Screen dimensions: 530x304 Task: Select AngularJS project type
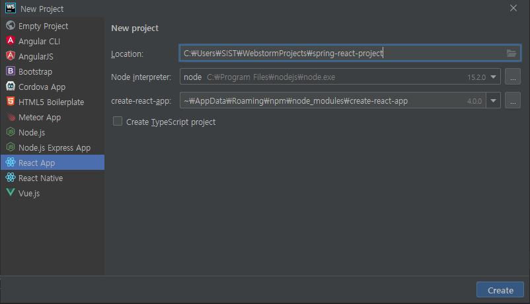[52, 56]
